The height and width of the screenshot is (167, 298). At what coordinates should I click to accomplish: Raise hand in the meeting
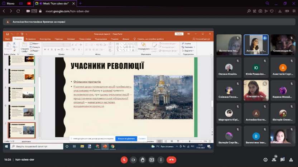pos(143,160)
